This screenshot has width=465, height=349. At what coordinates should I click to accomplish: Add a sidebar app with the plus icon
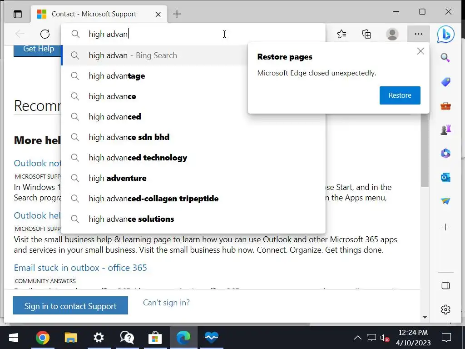(x=445, y=227)
